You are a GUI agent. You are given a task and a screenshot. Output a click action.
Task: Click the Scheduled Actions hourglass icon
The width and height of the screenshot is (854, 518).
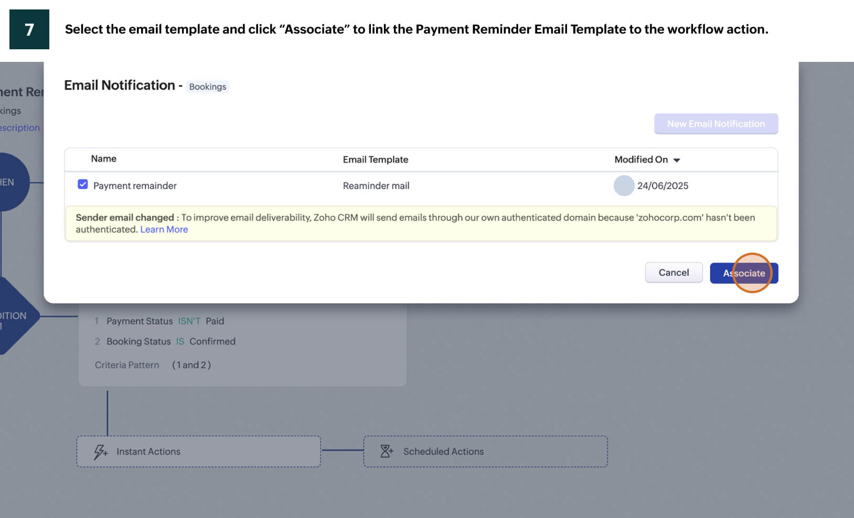pos(387,451)
